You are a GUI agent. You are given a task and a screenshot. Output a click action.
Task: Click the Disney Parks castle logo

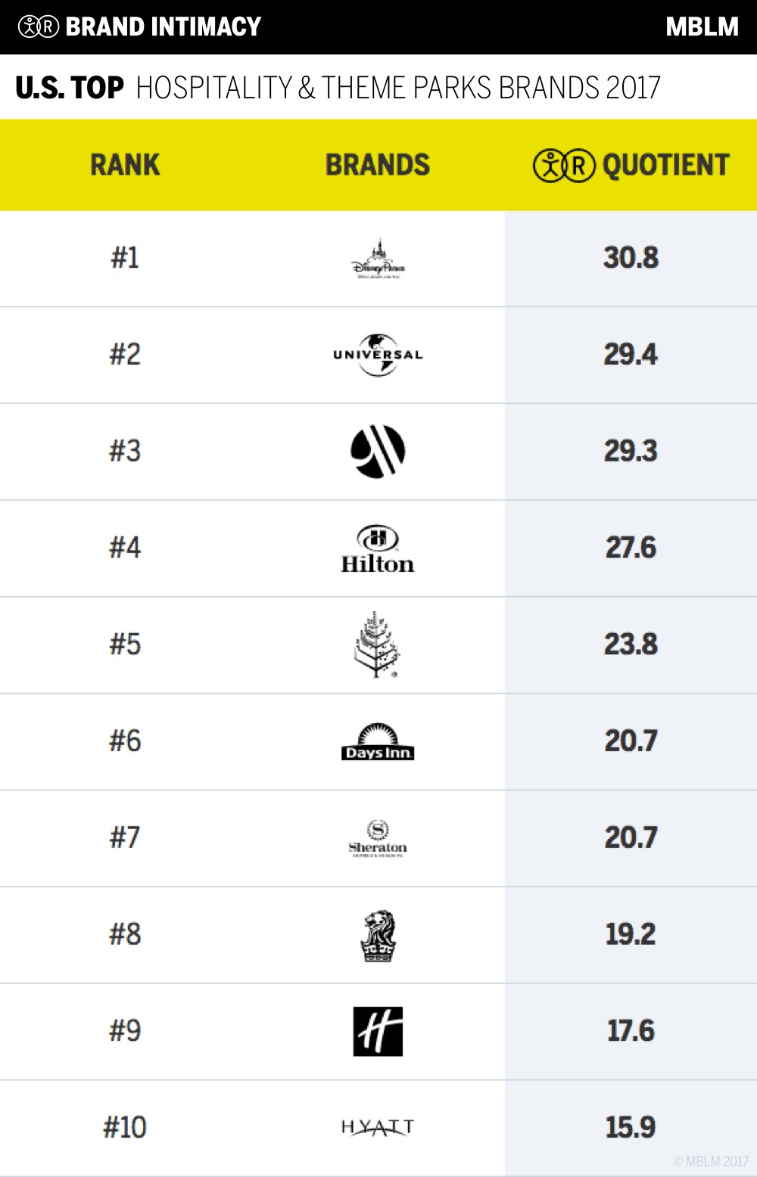point(378,259)
